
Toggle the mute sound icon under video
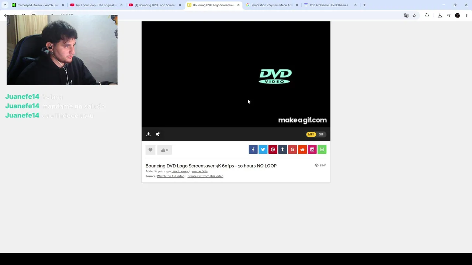pyautogui.click(x=158, y=134)
